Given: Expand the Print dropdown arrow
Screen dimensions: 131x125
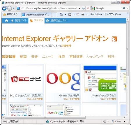Looking at the screenshot, I should [x=87, y=15].
